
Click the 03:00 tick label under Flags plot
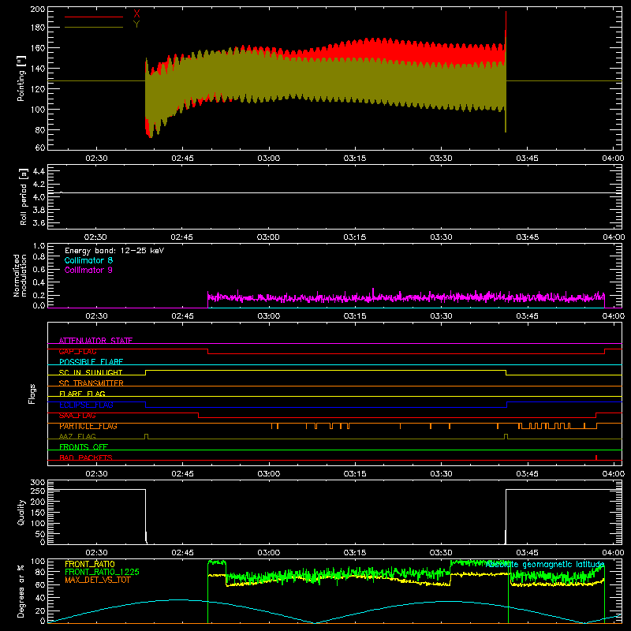pos(269,474)
